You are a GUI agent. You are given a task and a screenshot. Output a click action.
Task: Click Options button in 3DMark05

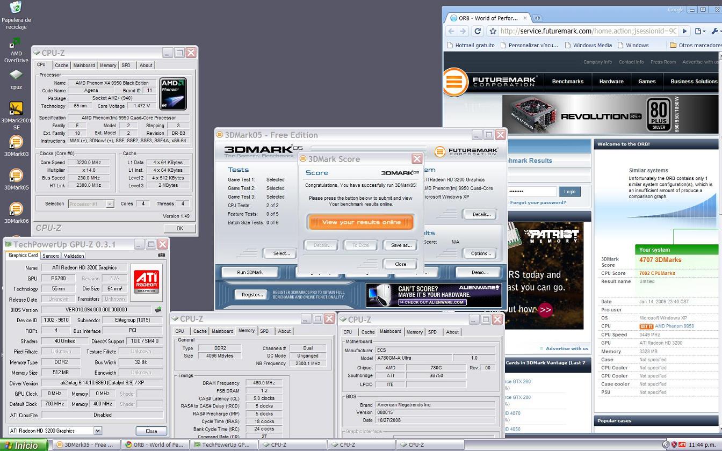tap(481, 253)
